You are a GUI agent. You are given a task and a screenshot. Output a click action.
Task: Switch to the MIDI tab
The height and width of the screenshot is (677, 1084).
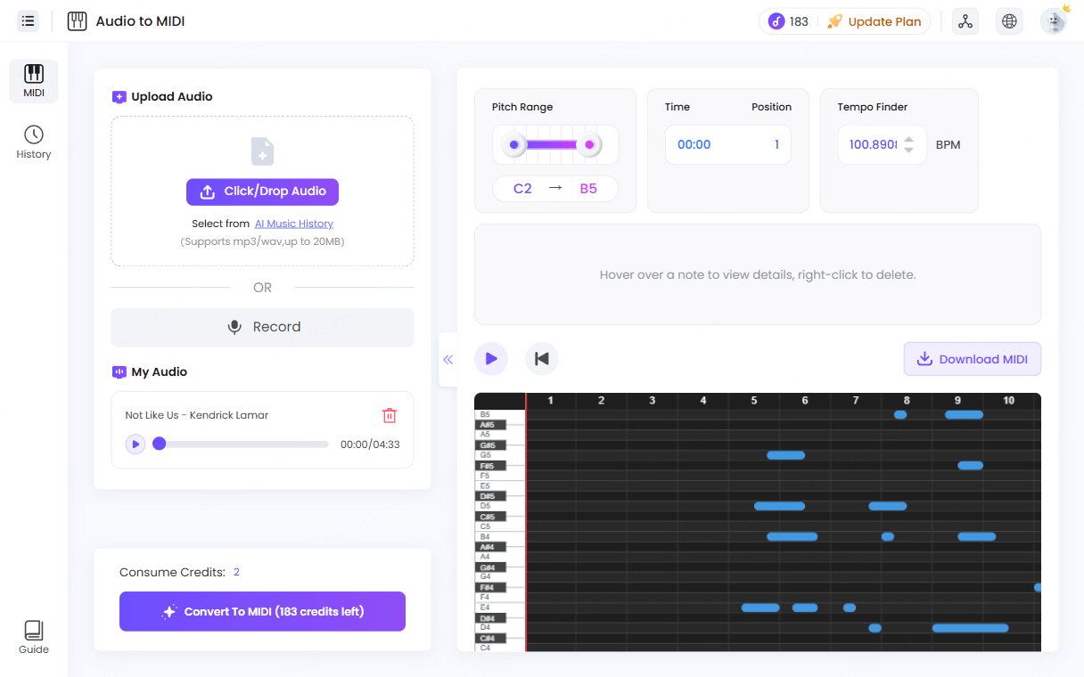[33, 80]
